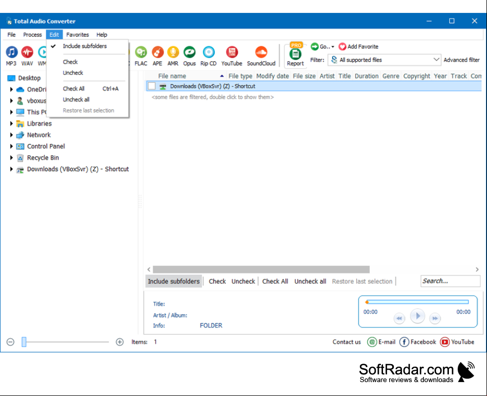The image size is (487, 396).
Task: Open the Process menu
Action: coord(32,35)
